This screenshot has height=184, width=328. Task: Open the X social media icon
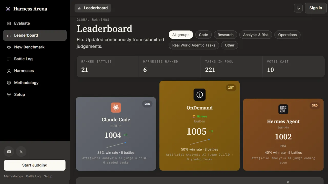pos(21,151)
